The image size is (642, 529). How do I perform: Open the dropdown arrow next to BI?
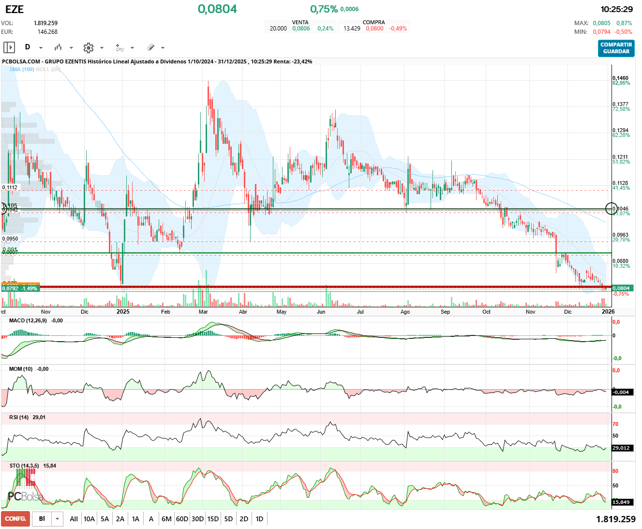(x=58, y=519)
